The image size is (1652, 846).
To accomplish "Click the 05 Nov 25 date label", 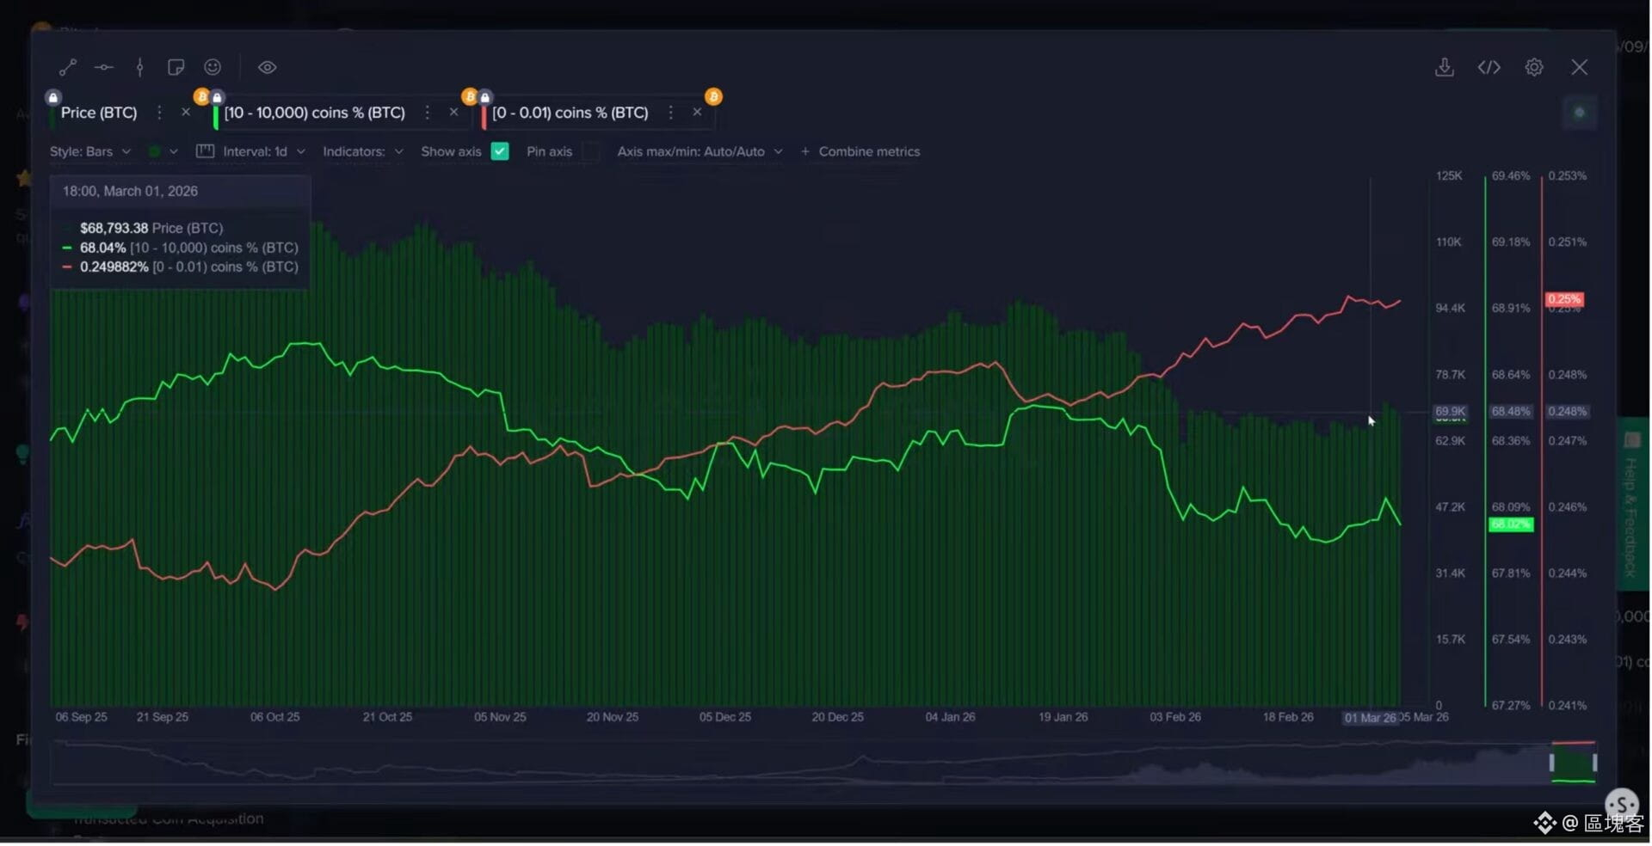I will click(500, 717).
